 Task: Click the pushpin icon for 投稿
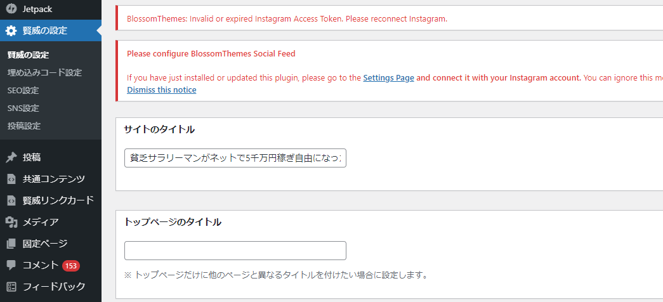(x=11, y=157)
